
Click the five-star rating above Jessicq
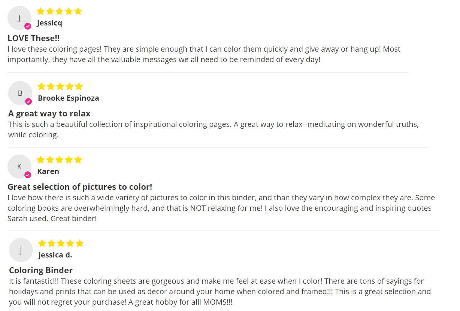59,11
